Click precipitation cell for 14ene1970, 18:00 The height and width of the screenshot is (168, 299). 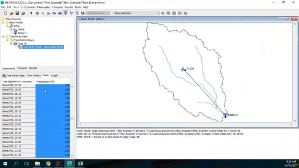click(x=53, y=90)
